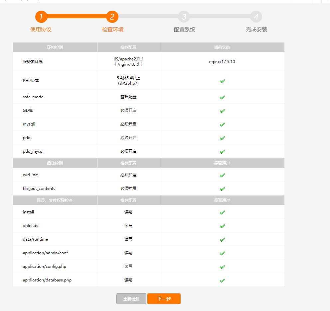The height and width of the screenshot is (311, 330).
Task: Click green checkmark in curl_init row
Action: pyautogui.click(x=222, y=175)
